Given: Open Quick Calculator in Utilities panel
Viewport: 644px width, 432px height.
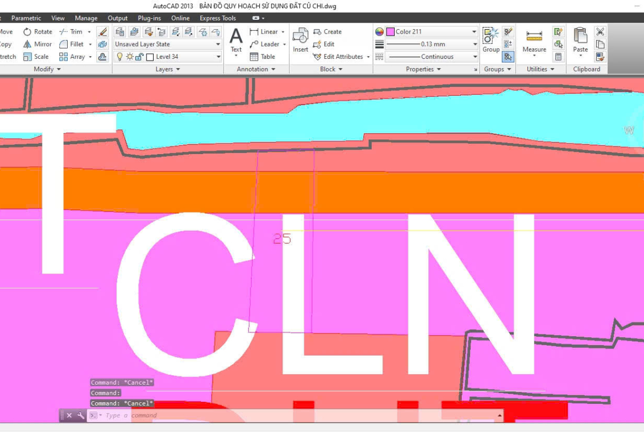Looking at the screenshot, I should [x=558, y=57].
